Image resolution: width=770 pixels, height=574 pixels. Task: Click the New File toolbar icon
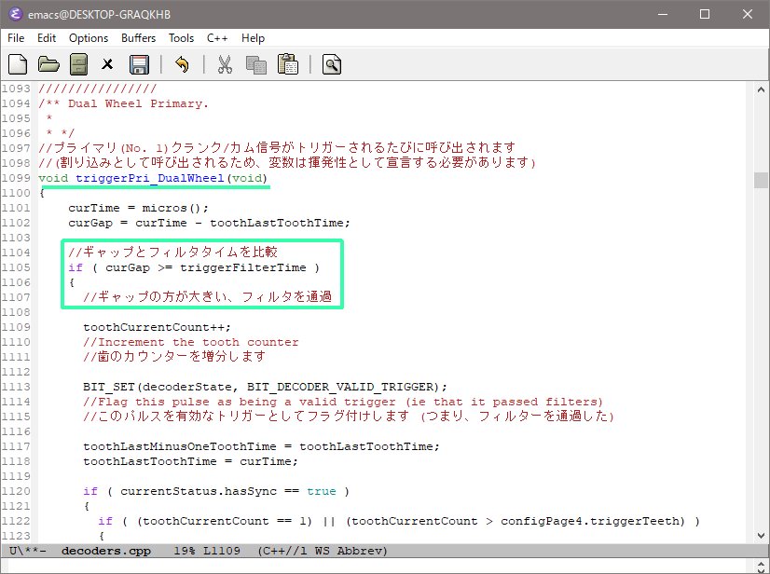(x=18, y=65)
